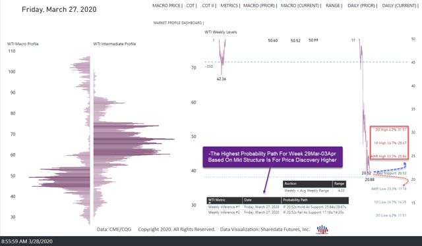Click the Data: CME/CQG footer text
This screenshot has height=246, width=422.
pyautogui.click(x=114, y=230)
